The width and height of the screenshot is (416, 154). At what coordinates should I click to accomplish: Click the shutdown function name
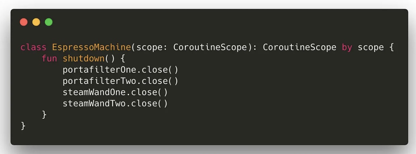83,58
